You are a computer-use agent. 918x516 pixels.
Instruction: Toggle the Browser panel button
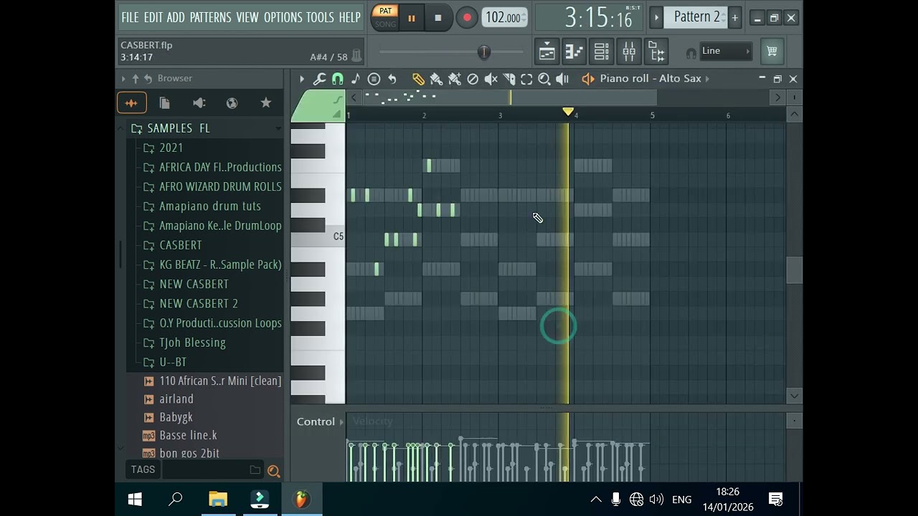coord(657,51)
